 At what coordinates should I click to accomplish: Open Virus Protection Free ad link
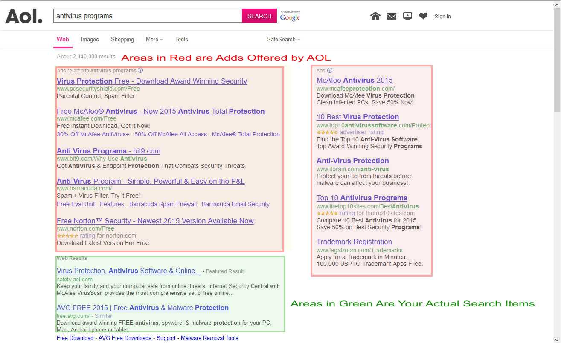tap(152, 81)
